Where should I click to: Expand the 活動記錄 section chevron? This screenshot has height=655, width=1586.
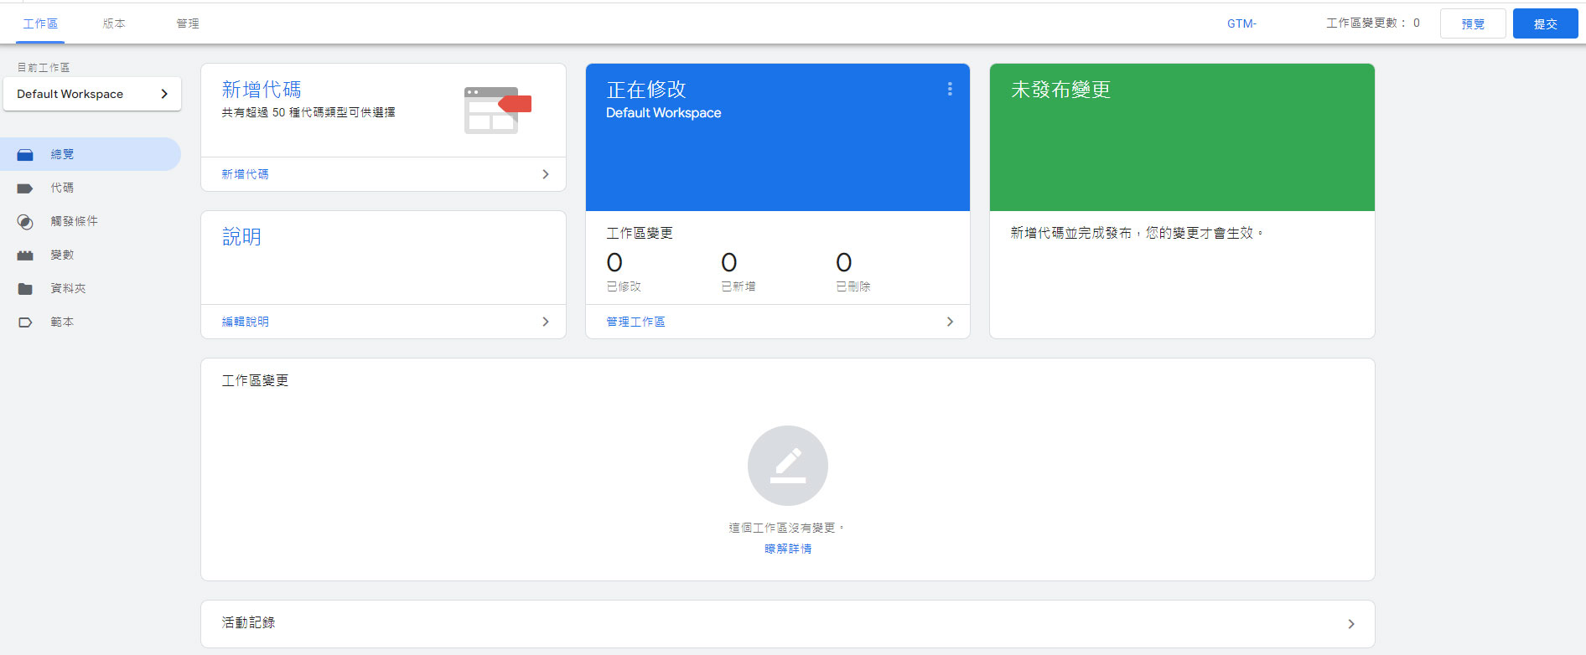click(1351, 624)
